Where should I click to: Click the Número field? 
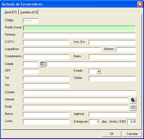(126, 50)
